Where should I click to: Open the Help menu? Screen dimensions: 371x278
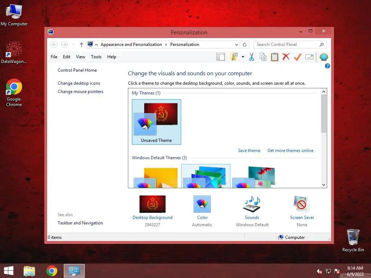click(112, 57)
